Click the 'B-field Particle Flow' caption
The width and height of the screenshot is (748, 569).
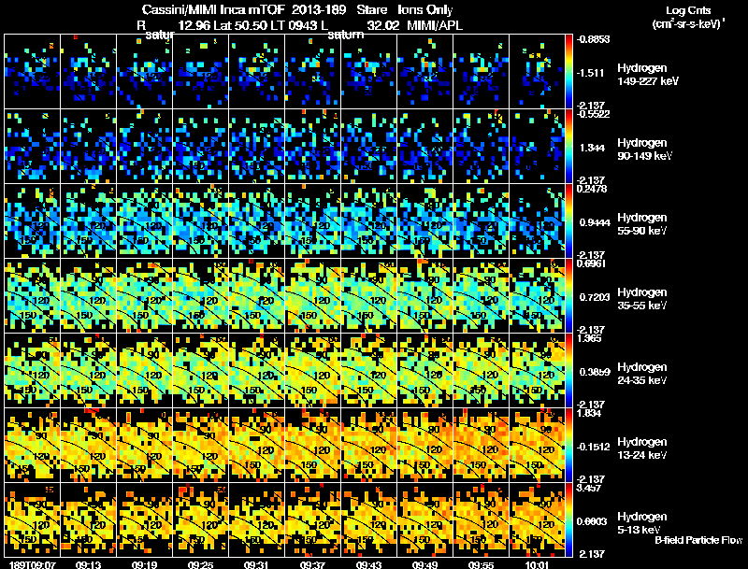pyautogui.click(x=698, y=540)
